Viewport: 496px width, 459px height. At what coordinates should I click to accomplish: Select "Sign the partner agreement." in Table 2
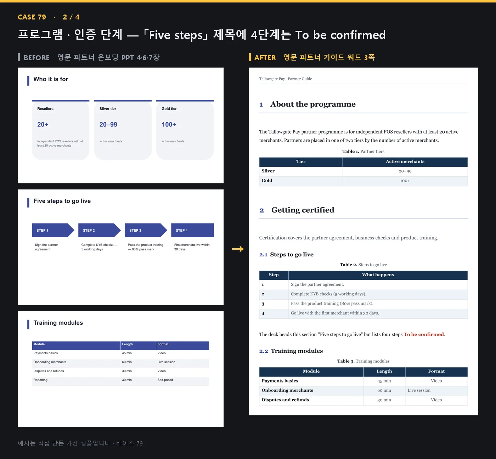coord(317,284)
